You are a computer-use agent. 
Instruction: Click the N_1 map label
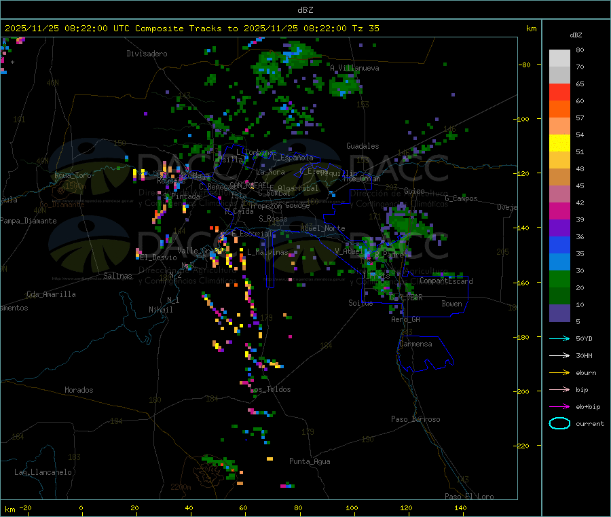(173, 300)
